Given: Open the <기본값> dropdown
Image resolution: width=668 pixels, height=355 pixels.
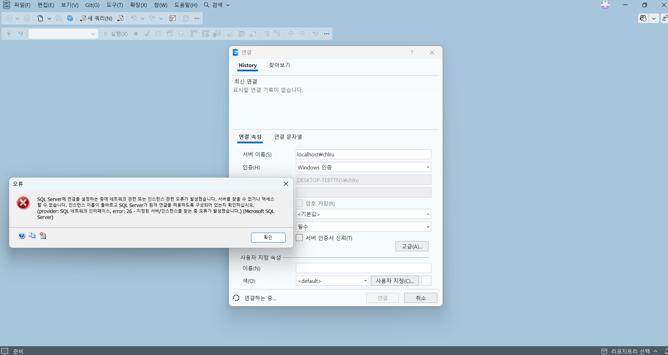Looking at the screenshot, I should tap(363, 214).
